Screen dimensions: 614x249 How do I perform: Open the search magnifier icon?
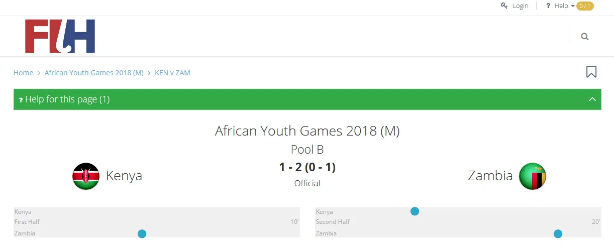[x=584, y=37]
